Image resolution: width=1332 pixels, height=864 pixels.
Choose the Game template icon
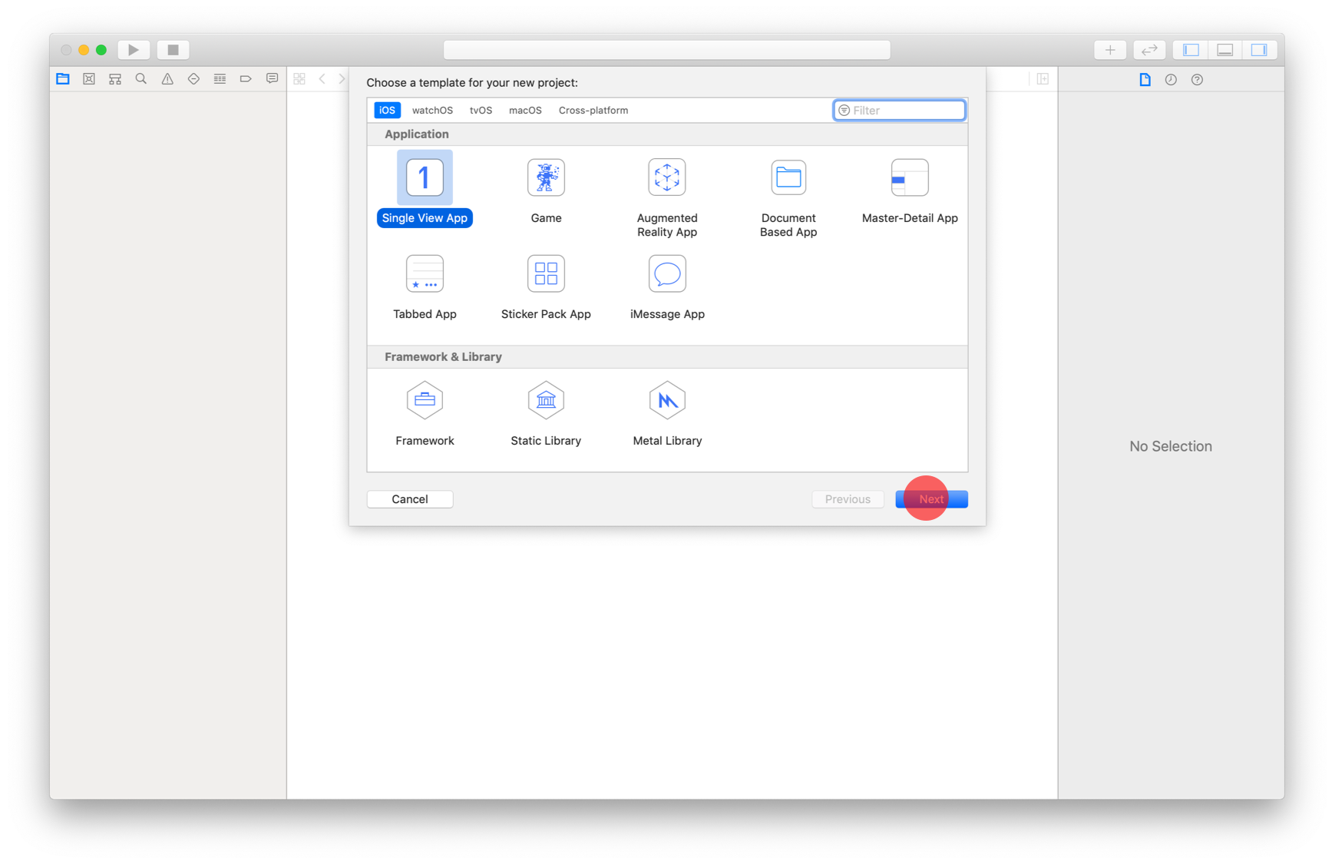click(x=546, y=177)
